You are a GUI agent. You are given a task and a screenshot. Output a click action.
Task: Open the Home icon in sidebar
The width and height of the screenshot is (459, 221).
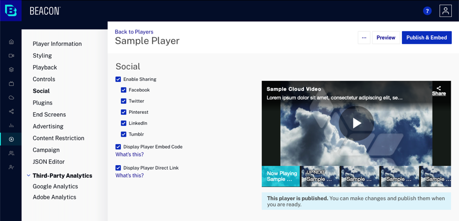[x=11, y=42]
